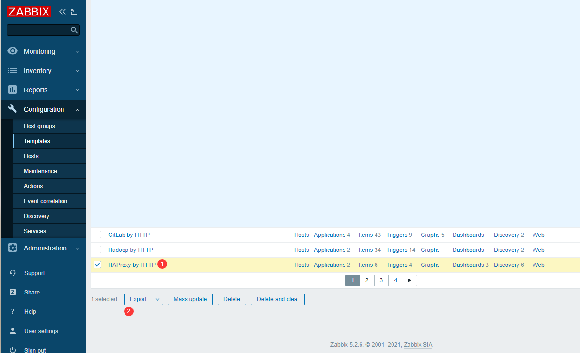Click the Administration gear icon
580x353 pixels.
point(13,248)
